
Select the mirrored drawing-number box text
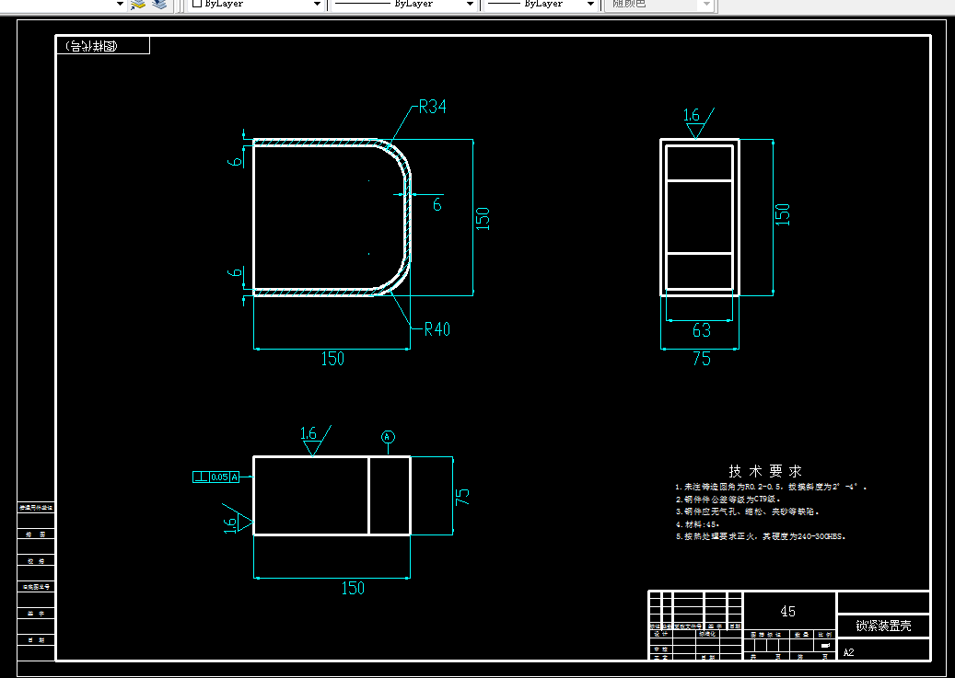coord(91,46)
